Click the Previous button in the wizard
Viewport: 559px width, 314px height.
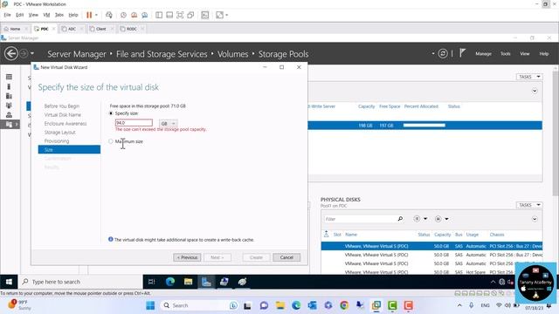click(187, 257)
